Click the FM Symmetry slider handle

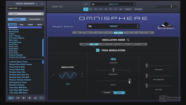[x=147, y=76]
